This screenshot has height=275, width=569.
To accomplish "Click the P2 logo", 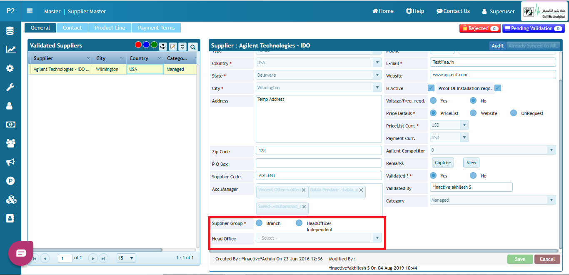I will 10,11.
